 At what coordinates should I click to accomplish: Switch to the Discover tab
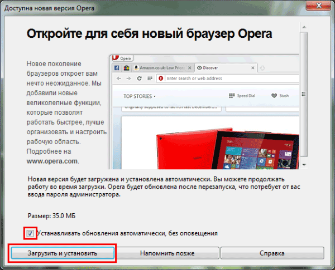(226, 68)
